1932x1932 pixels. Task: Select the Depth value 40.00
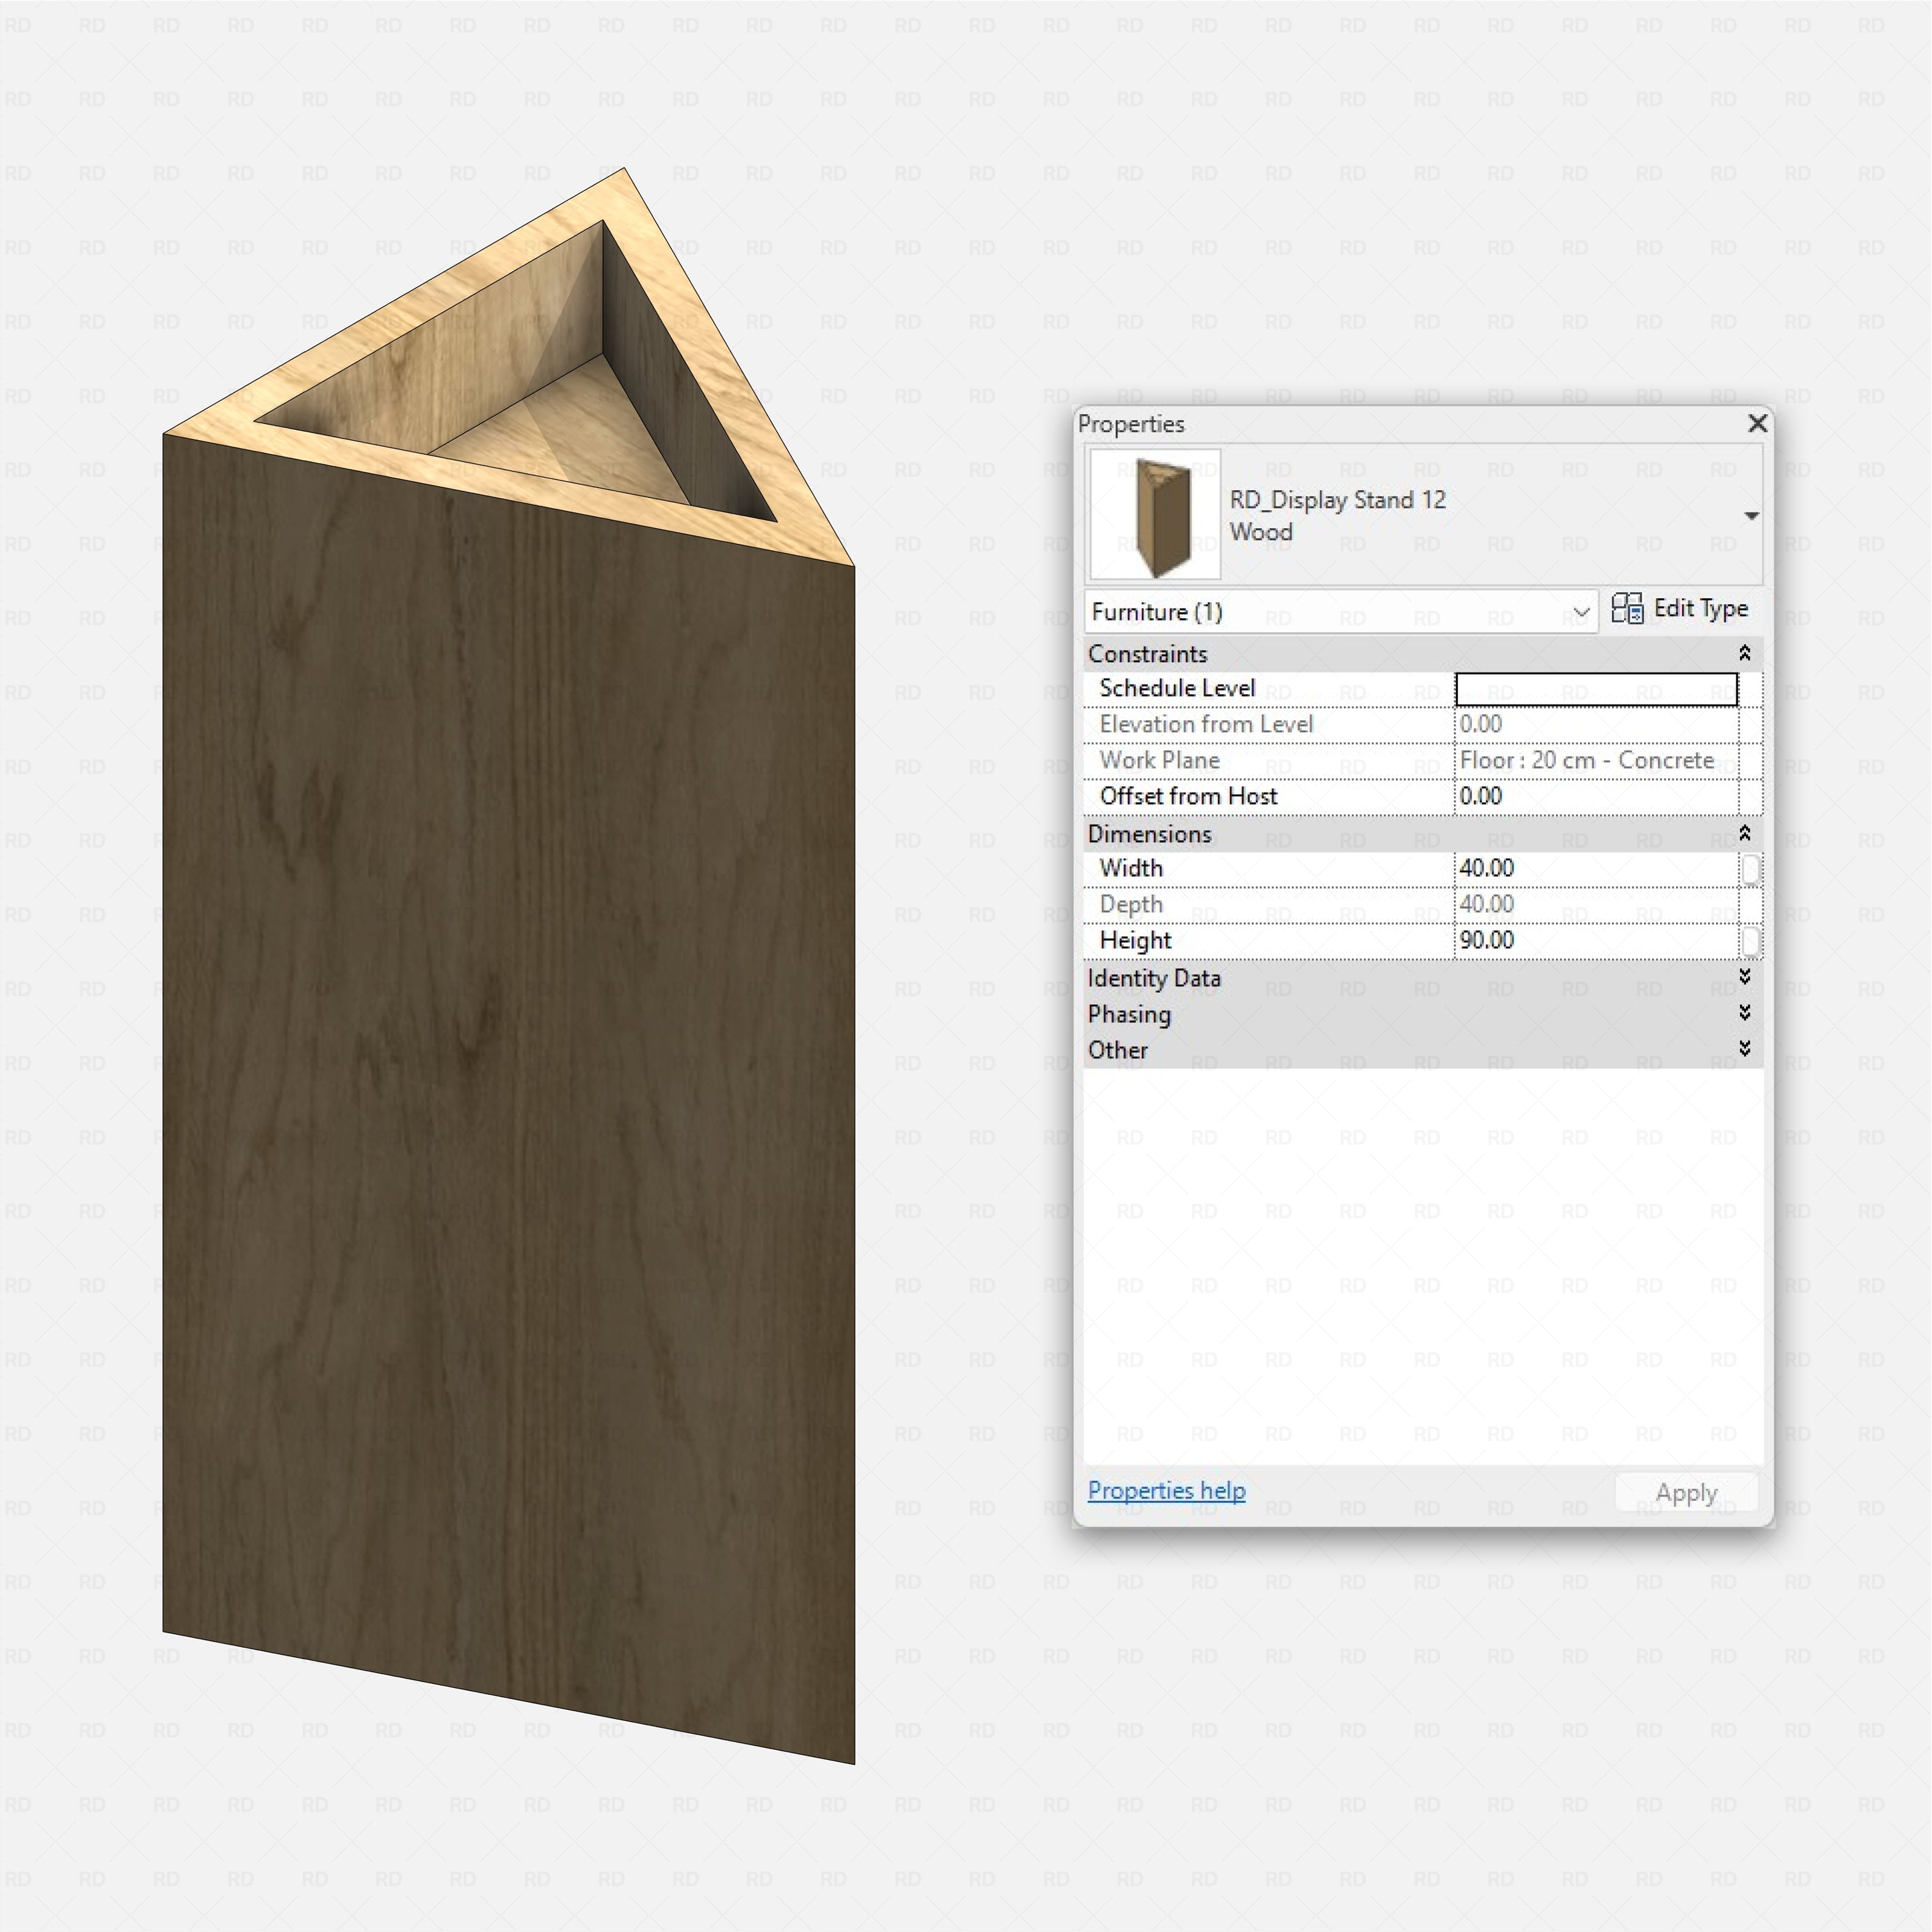1486,905
